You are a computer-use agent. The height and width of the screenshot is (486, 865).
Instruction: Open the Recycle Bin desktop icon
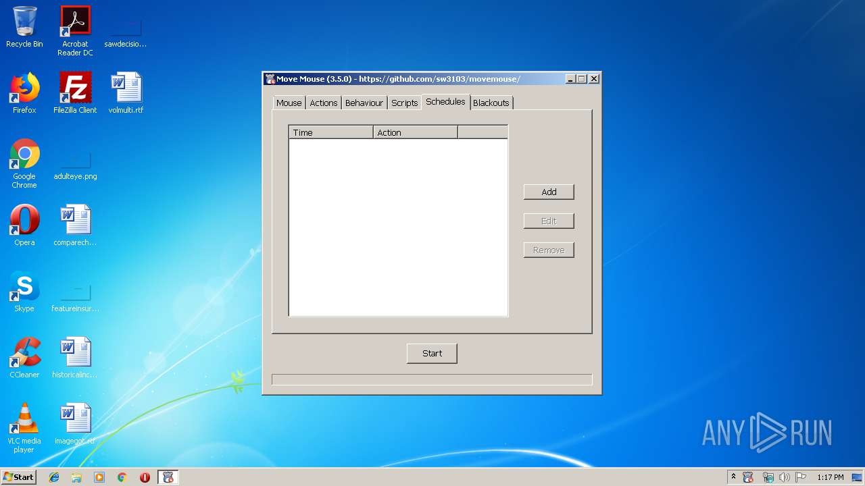[24, 27]
